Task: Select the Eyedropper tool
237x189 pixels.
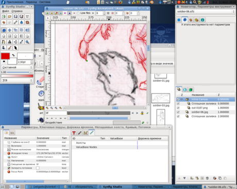Action: 21,42
